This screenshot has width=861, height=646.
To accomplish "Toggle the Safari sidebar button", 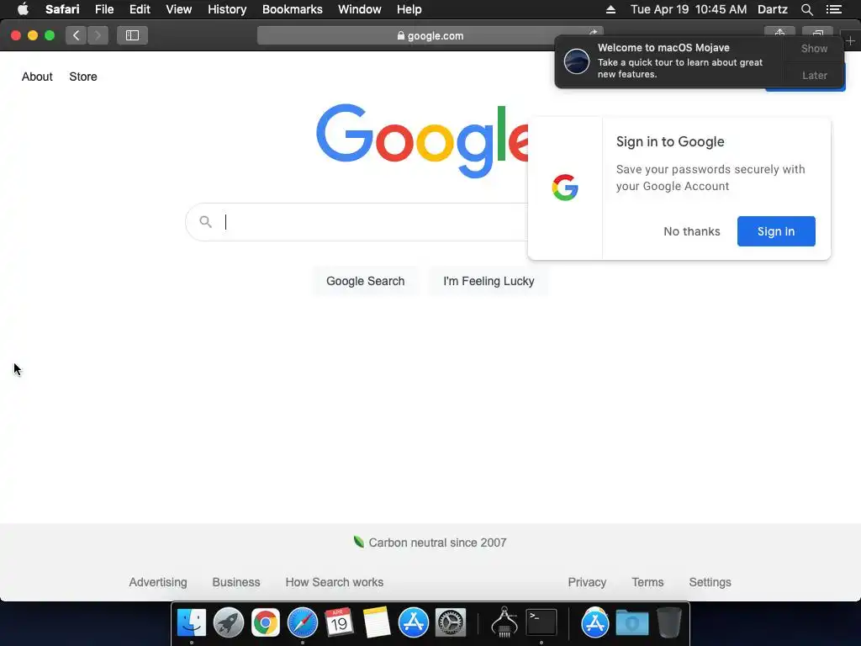I will tap(132, 35).
